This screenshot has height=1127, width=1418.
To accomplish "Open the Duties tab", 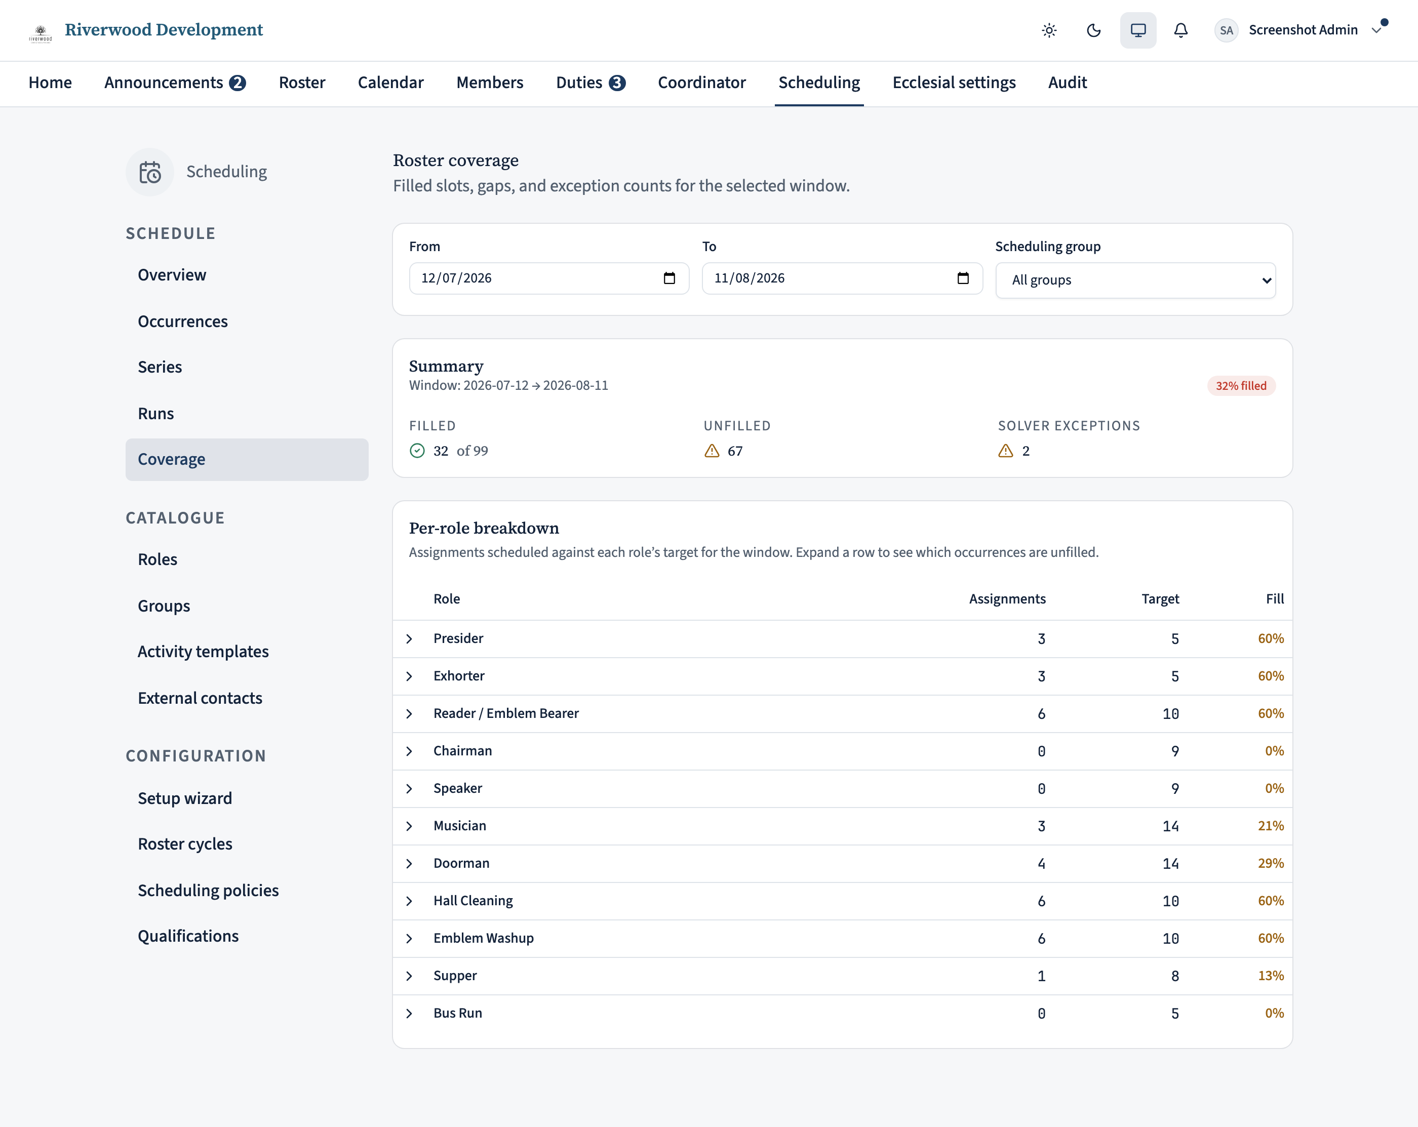I will [x=590, y=83].
